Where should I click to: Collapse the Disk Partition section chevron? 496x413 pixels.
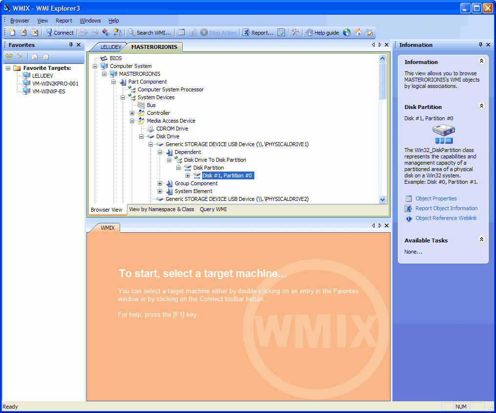pos(481,106)
